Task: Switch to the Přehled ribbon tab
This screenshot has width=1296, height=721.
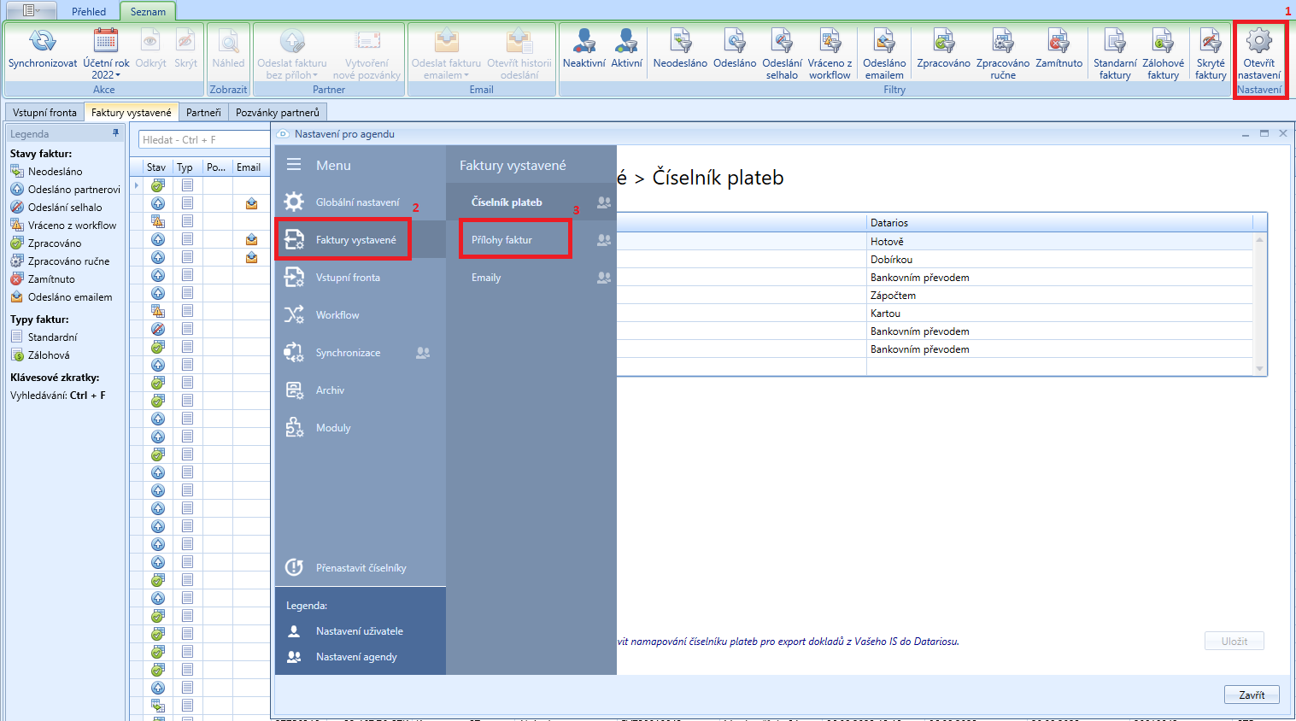Action: click(x=89, y=11)
